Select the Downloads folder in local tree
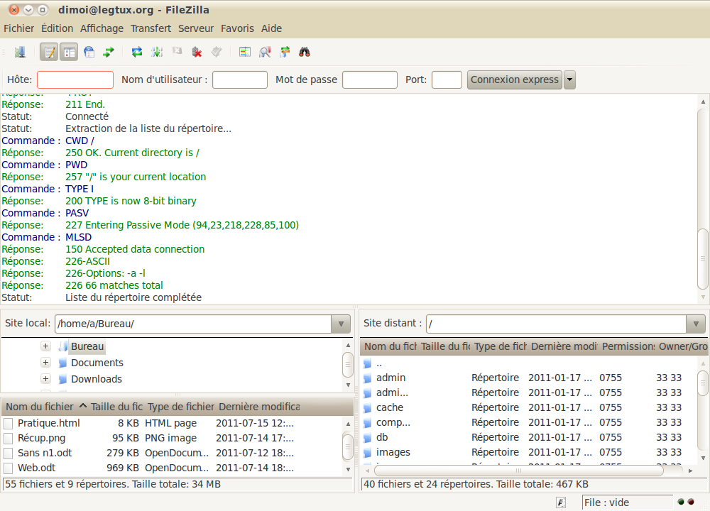The height and width of the screenshot is (511, 710). click(x=97, y=379)
